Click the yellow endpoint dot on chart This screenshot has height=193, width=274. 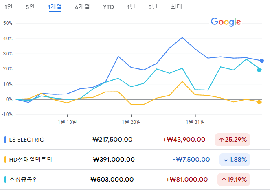(259, 102)
